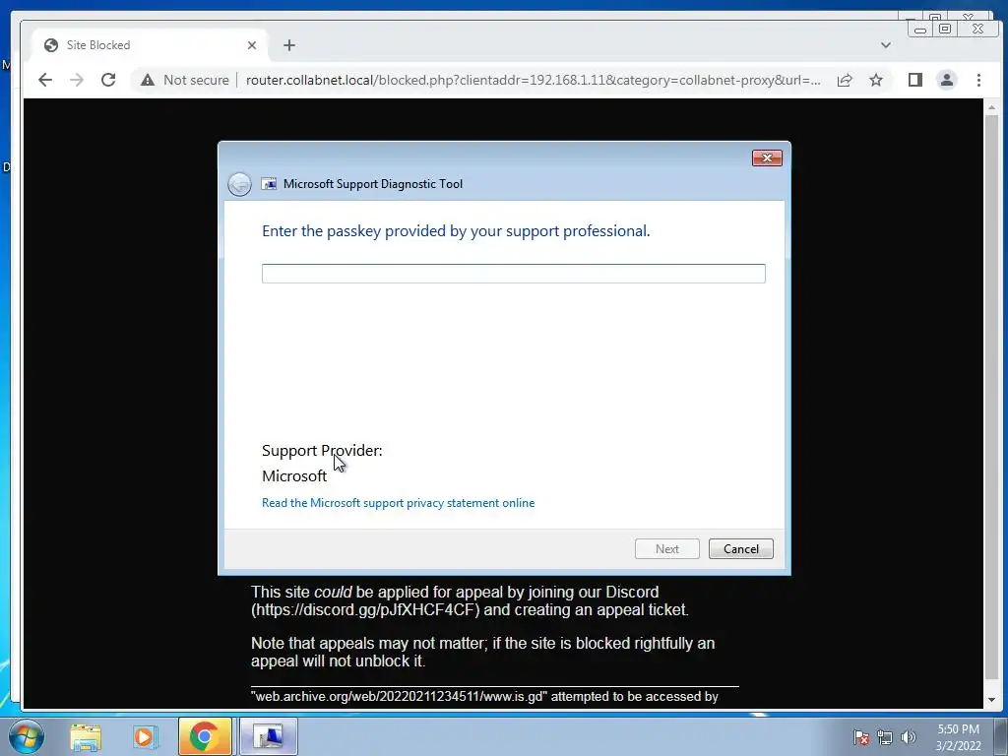Open a new tab with plus button

(289, 45)
